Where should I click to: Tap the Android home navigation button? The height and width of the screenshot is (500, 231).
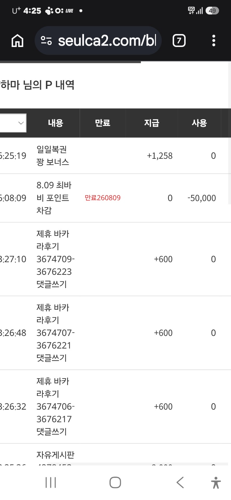point(115,482)
